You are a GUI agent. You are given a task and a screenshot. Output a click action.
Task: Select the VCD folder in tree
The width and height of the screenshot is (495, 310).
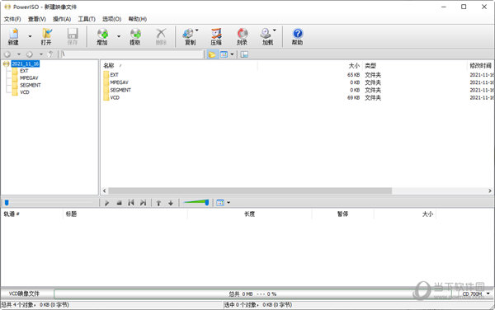[x=25, y=92]
